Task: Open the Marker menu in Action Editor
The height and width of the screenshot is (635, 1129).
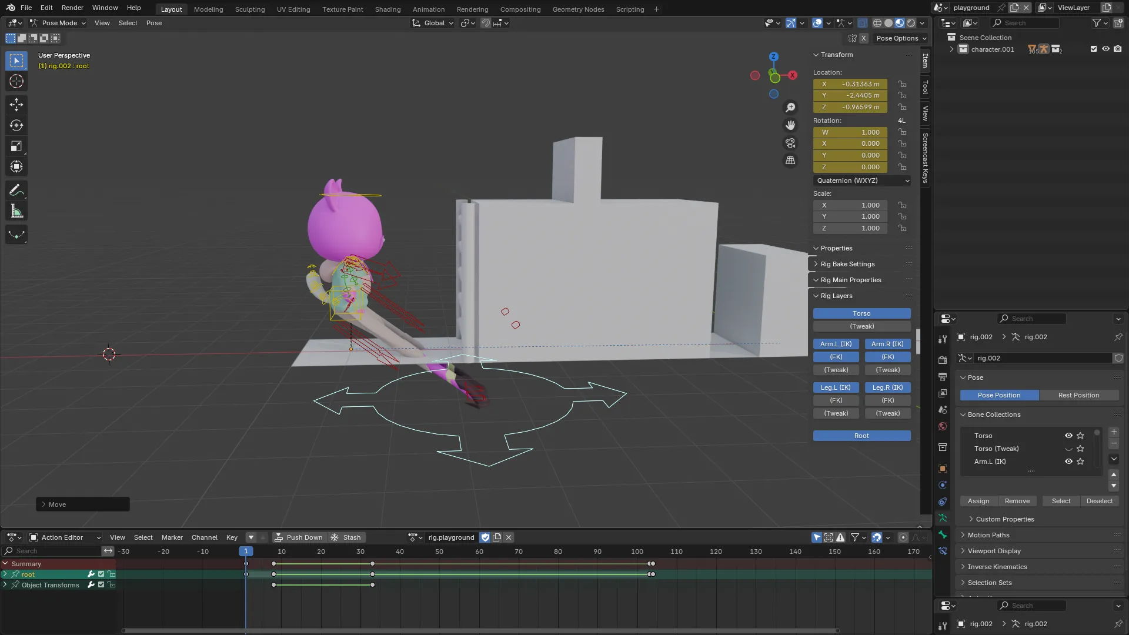Action: tap(172, 537)
